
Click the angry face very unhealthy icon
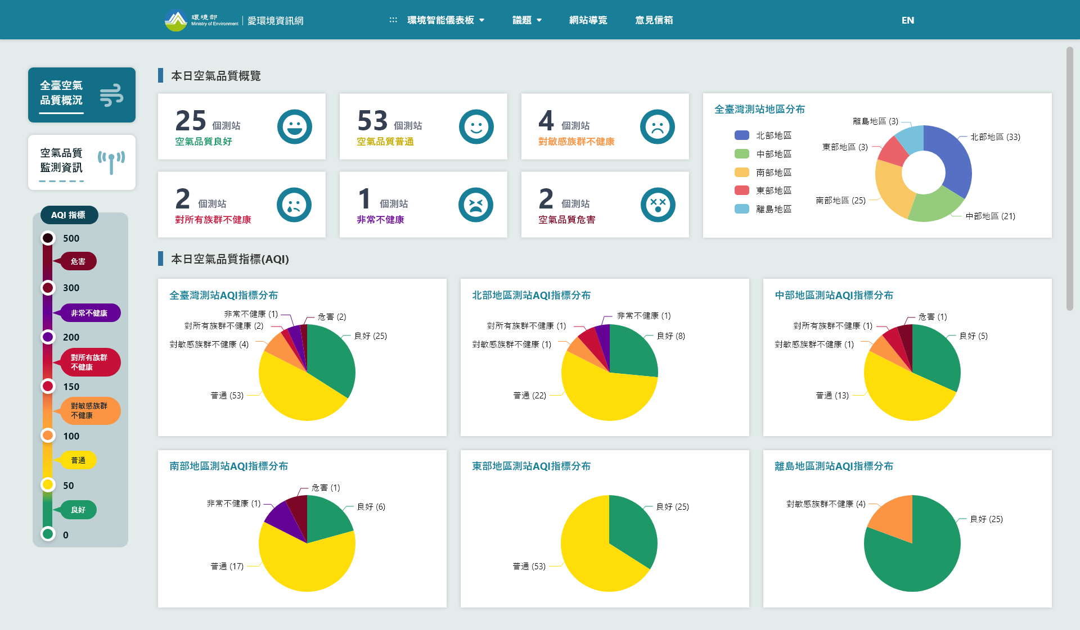[476, 205]
